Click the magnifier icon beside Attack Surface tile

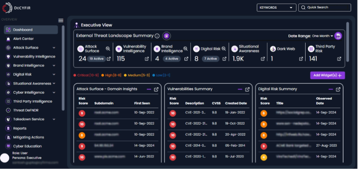click(x=108, y=48)
